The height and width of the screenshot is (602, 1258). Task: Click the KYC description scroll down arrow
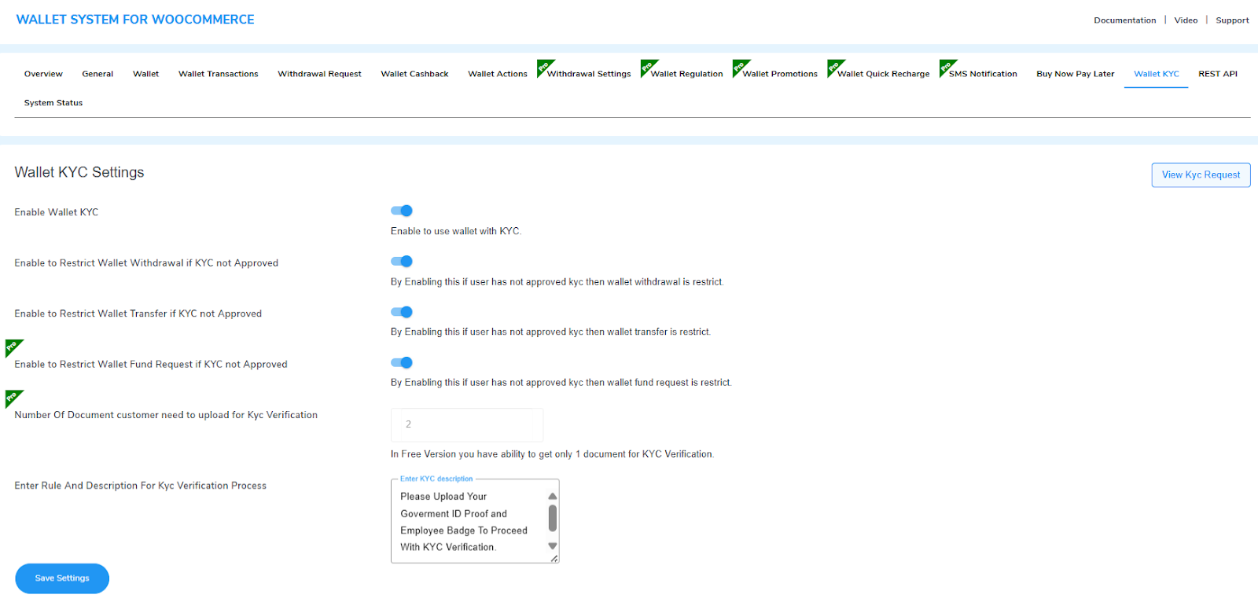coord(553,546)
